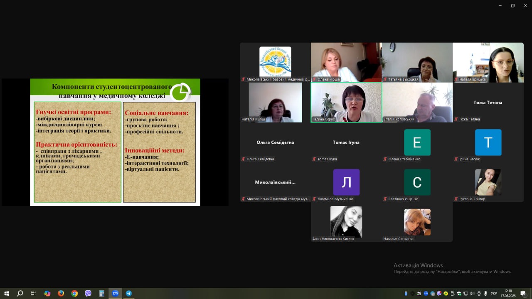Screen dimensions: 532x299
Task: Select Наталія Куліш video tile
Action: click(x=275, y=102)
